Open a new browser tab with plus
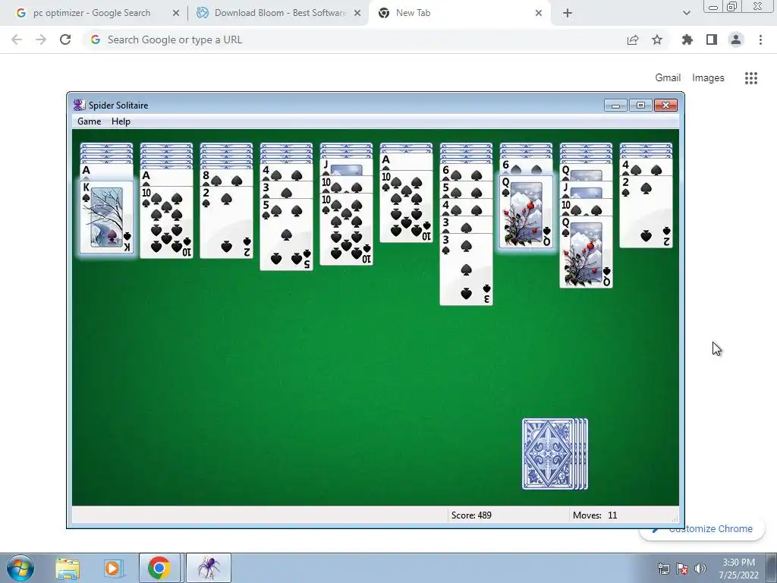Viewport: 777px width, 583px height. (568, 14)
